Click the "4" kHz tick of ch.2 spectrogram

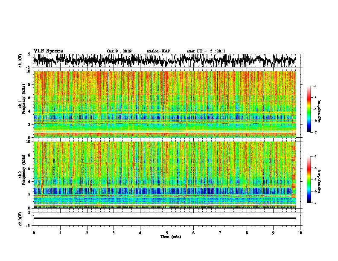(x=30, y=182)
